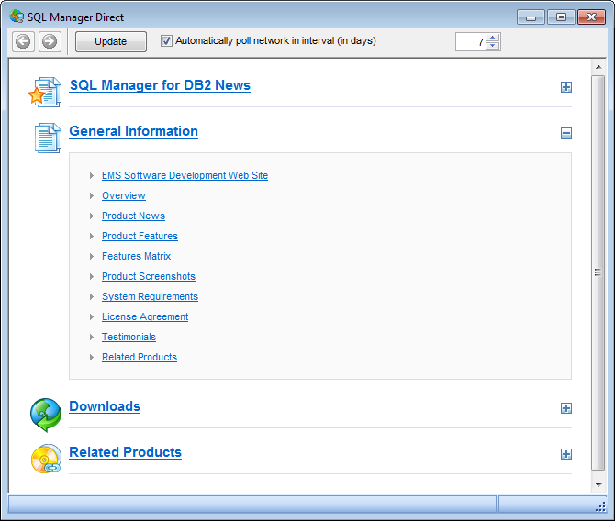This screenshot has width=615, height=521.
Task: Open the Product Features link
Action: coord(140,236)
